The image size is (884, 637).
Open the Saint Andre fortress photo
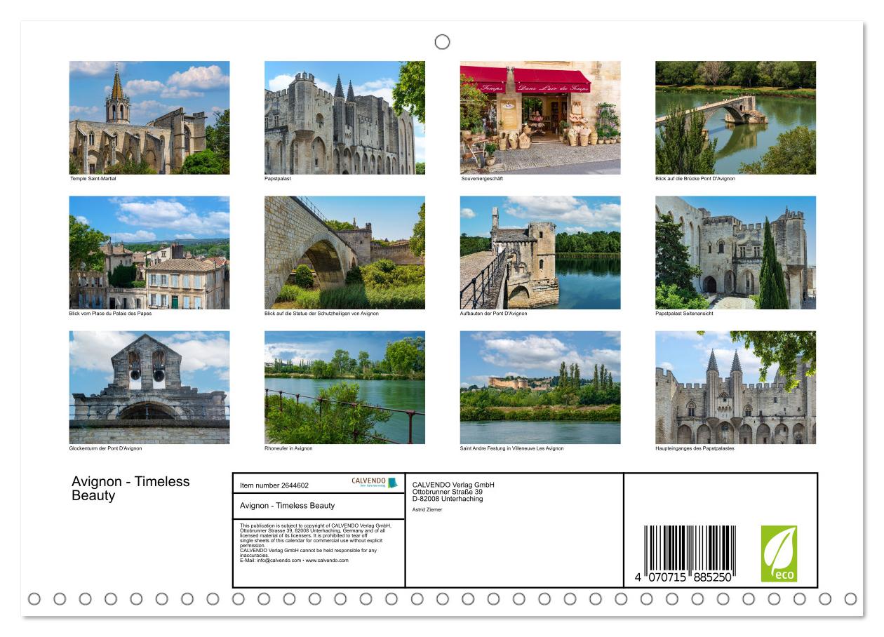coord(540,388)
